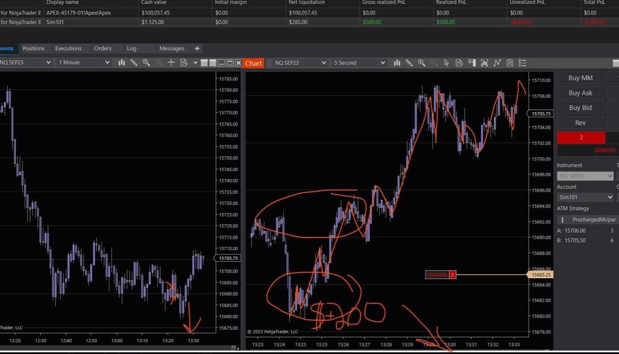Viewport: 619px width, 354px height.
Task: Click Buy Ask button
Action: click(x=580, y=93)
